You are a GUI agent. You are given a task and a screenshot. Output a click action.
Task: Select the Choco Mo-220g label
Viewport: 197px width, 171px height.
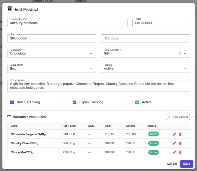click(22, 152)
